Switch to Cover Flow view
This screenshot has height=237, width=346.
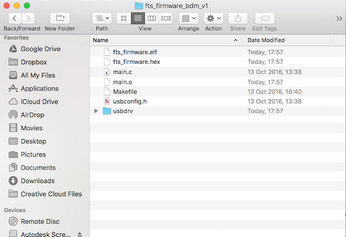point(166,18)
